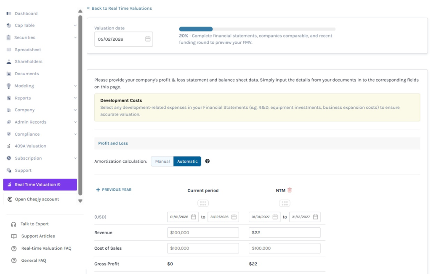431x274 pixels.
Task: Click the NTM Cost of Sales field
Action: pos(285,248)
